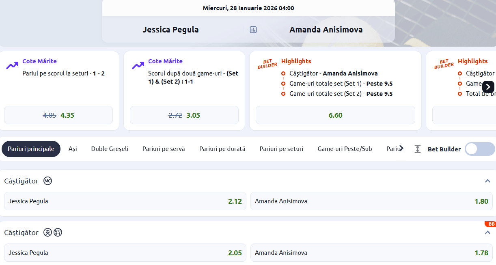The width and height of the screenshot is (496, 265).
Task: Collapse the second Câștigător section with BB badge
Action: [x=487, y=233]
